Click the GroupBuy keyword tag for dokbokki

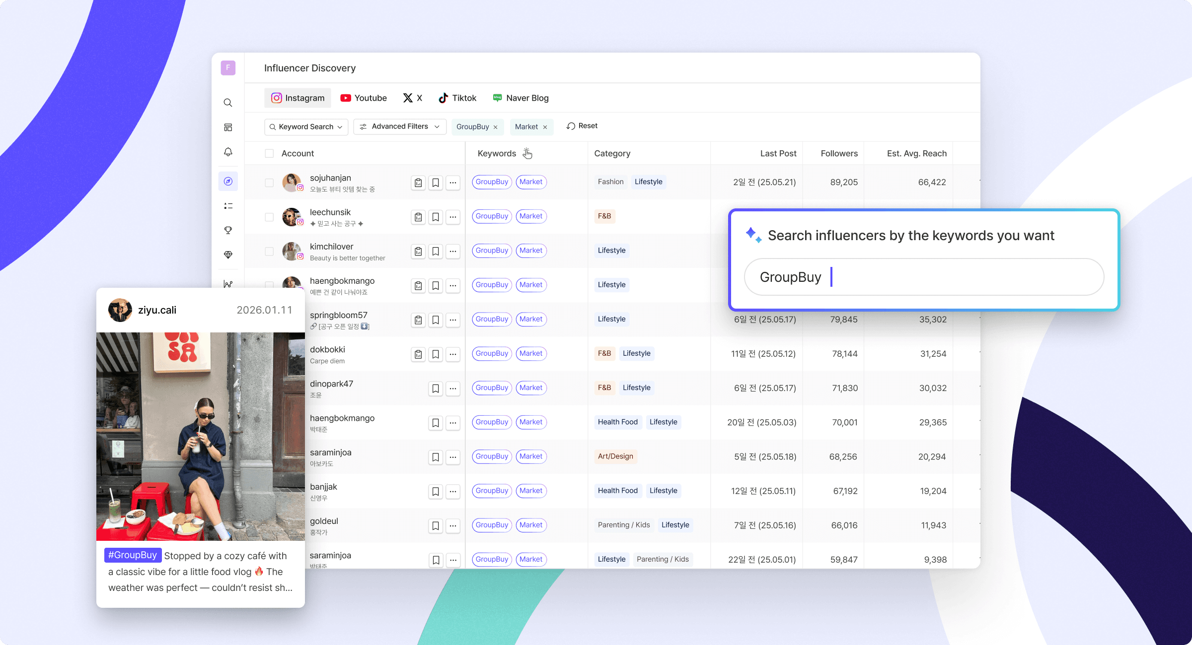click(492, 353)
